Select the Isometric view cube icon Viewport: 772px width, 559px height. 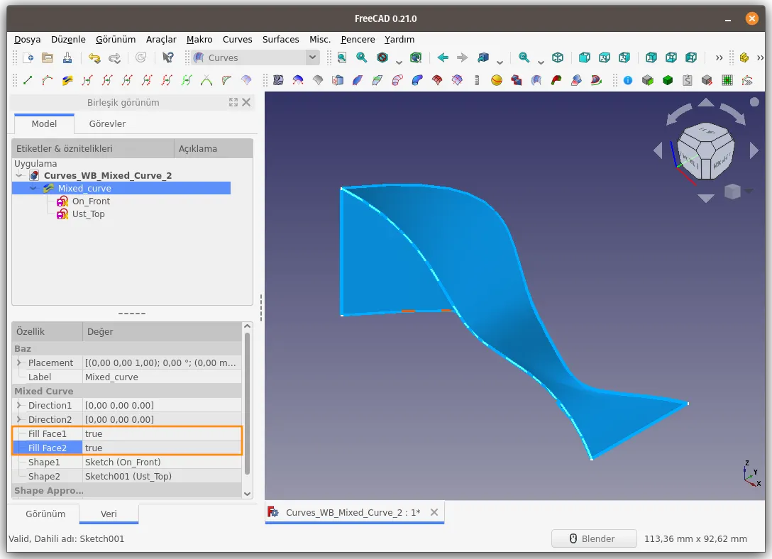[x=557, y=57]
